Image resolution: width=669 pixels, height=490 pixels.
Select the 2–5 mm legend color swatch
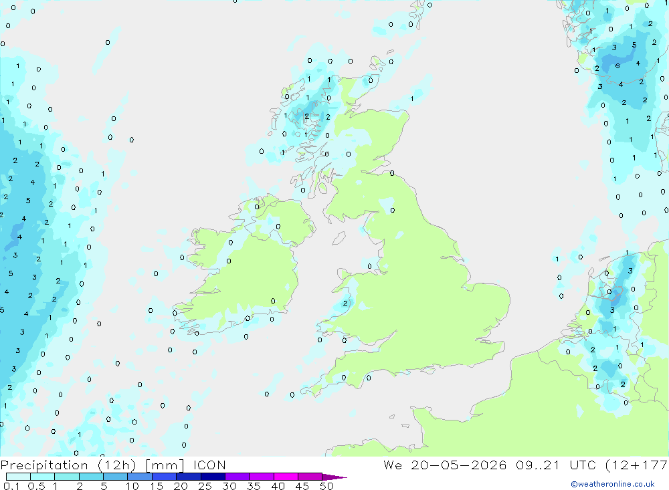(91, 477)
